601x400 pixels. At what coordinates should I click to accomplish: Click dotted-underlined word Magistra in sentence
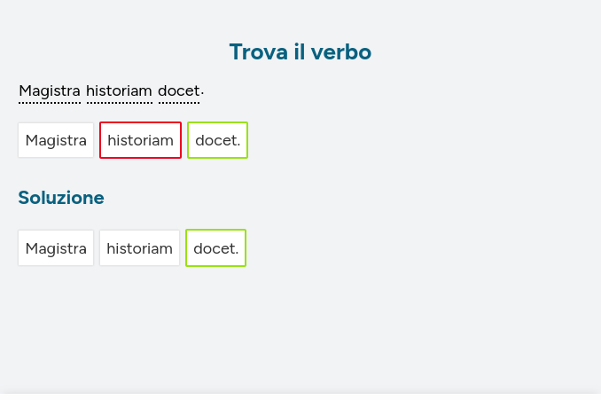point(50,90)
